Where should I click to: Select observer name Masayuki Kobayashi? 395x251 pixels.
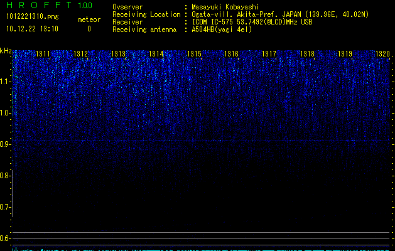point(225,8)
